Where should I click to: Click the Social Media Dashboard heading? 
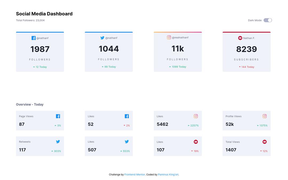44,14
